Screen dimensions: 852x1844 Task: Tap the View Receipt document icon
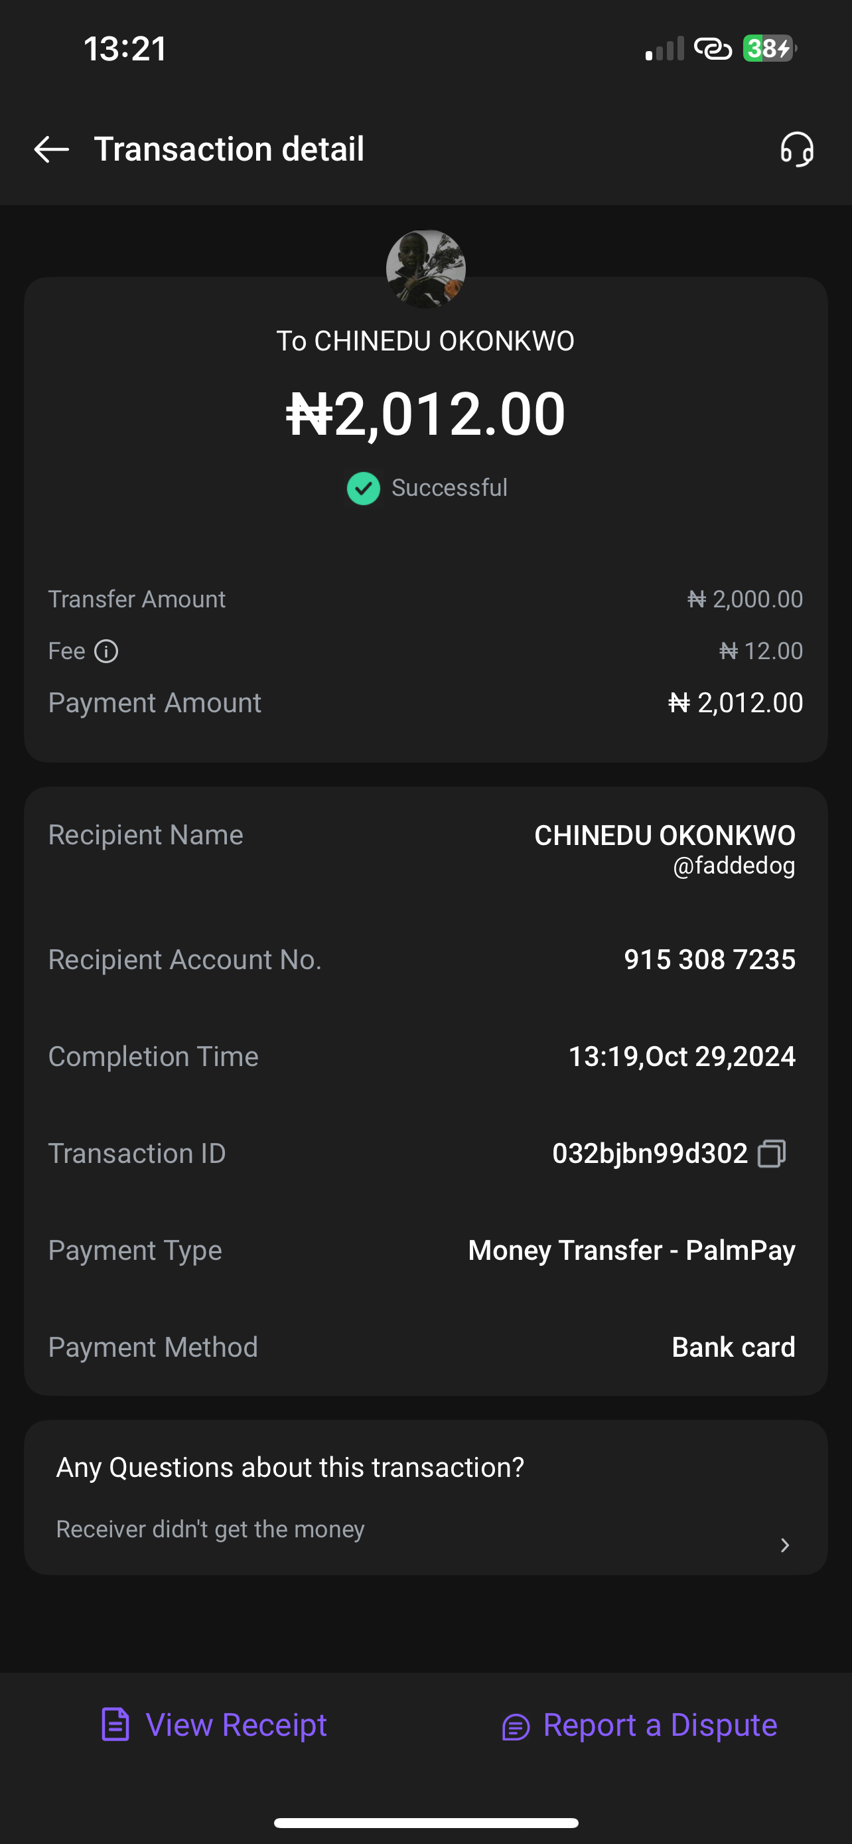point(115,1725)
